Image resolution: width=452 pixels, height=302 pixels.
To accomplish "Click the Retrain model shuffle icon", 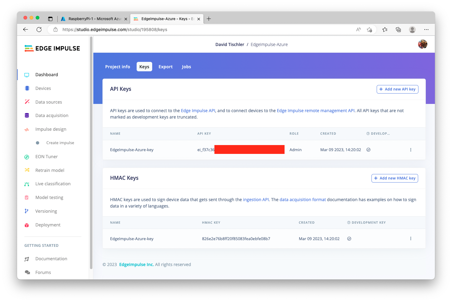I will coord(27,170).
